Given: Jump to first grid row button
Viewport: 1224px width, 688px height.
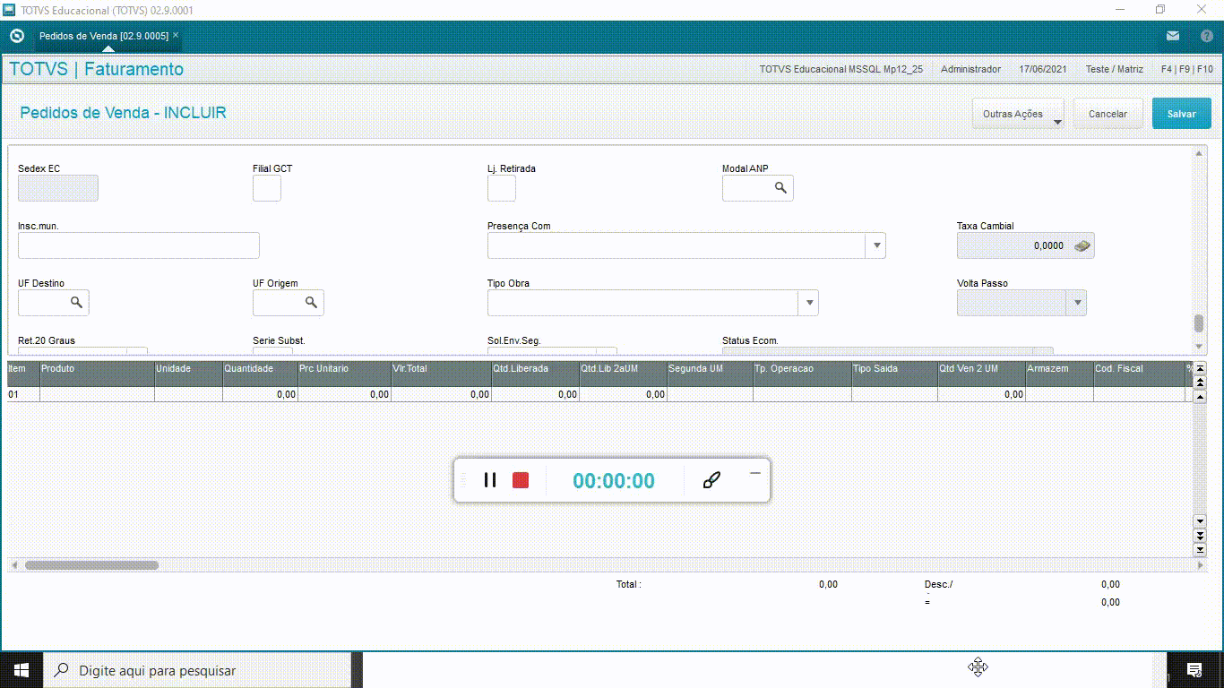Looking at the screenshot, I should click(1201, 368).
